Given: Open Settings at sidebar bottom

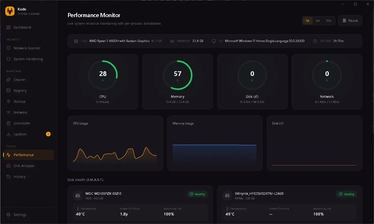Looking at the screenshot, I should click(x=20, y=215).
